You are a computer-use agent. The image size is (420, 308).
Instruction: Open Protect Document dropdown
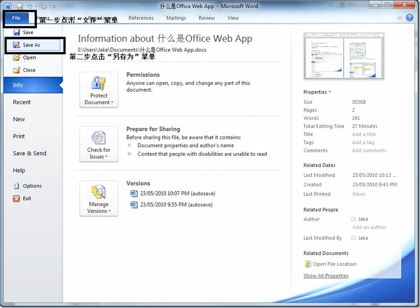pyautogui.click(x=99, y=90)
